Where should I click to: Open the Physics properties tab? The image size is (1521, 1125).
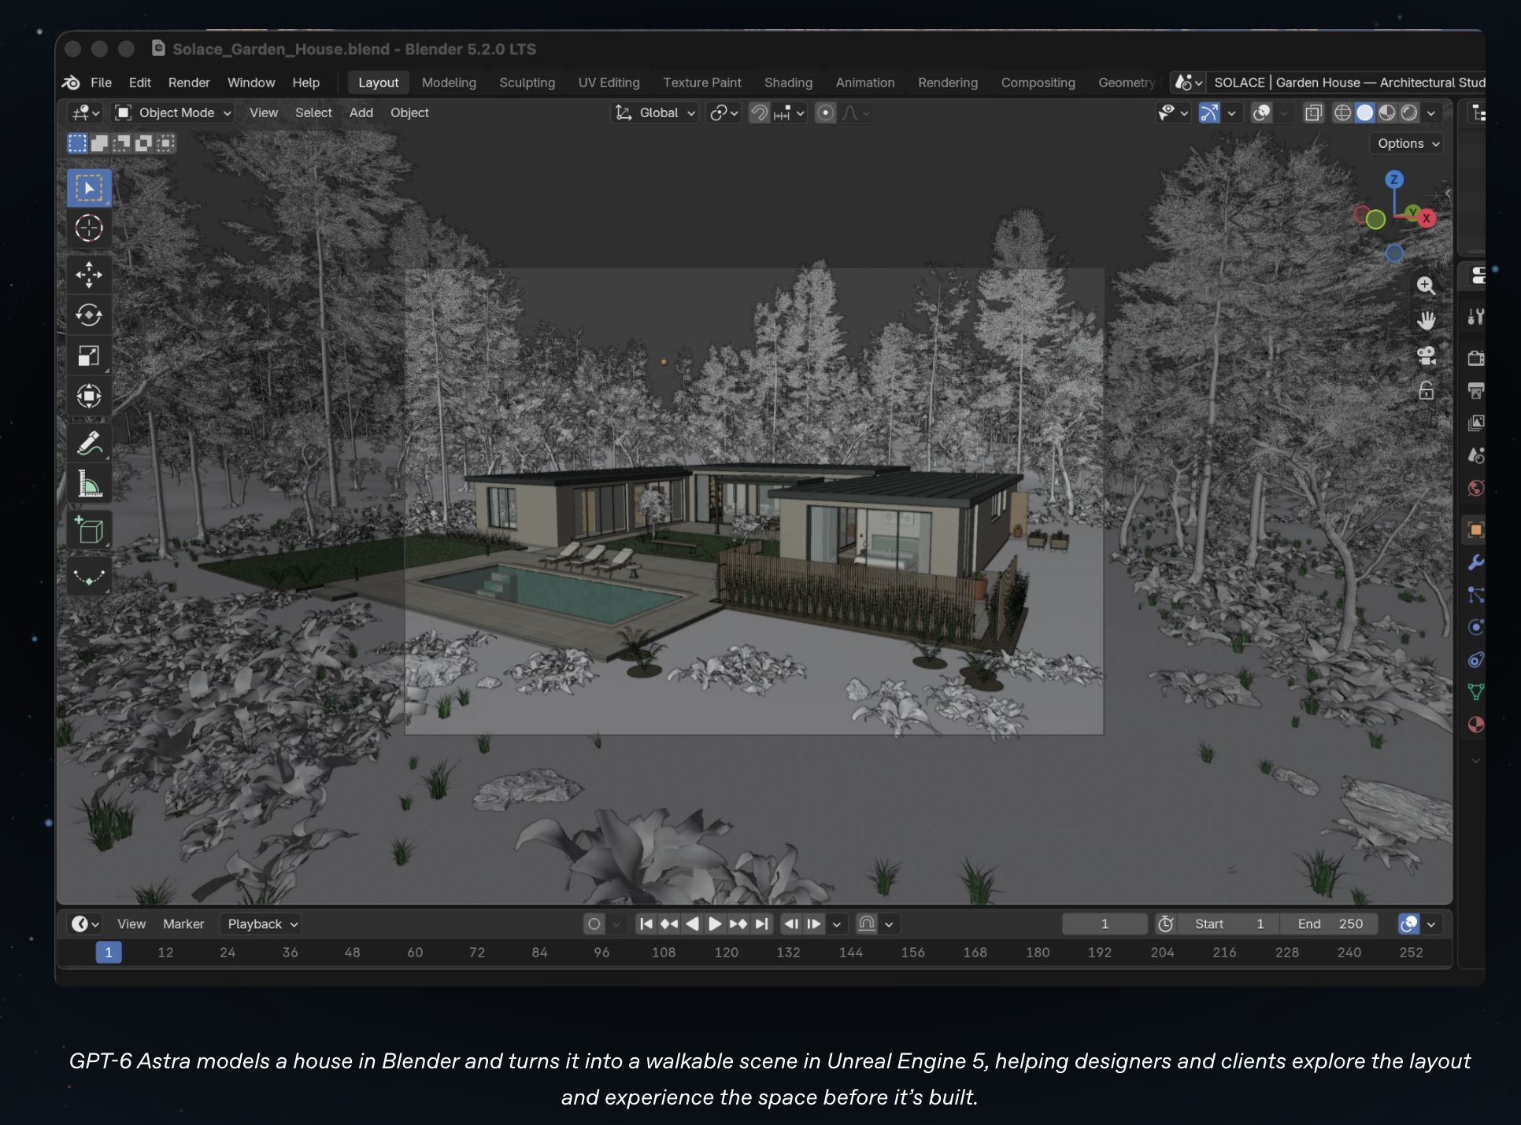coord(1476,627)
